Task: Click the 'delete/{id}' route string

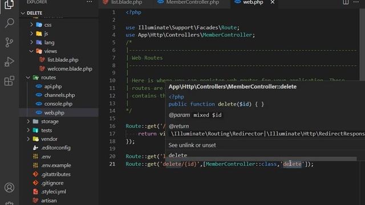Action: point(180,164)
